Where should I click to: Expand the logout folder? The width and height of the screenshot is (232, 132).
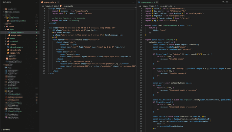coord(12,38)
